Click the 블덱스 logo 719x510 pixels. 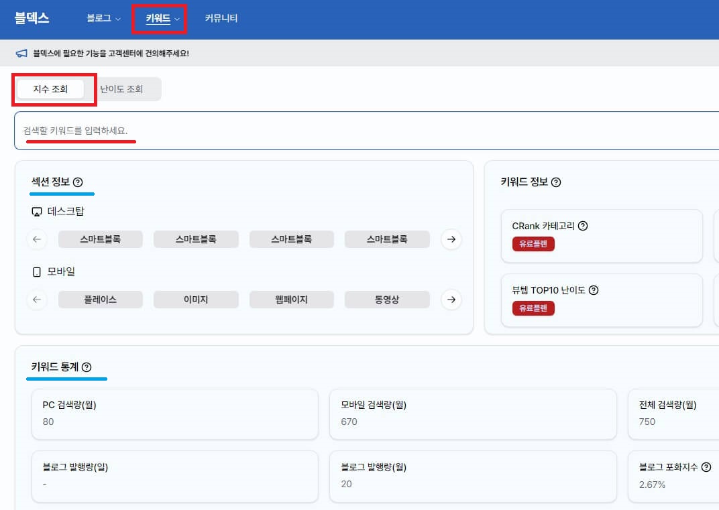[32, 18]
